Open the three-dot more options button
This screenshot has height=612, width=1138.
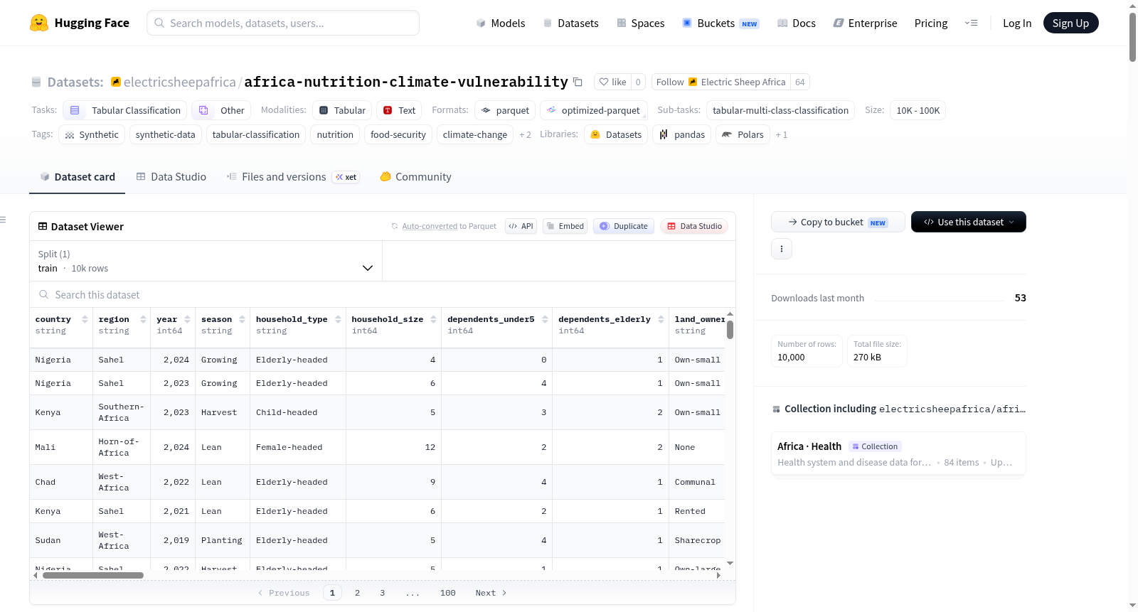coord(782,249)
